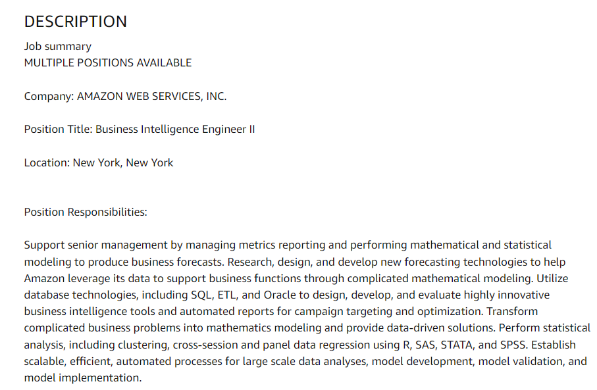The width and height of the screenshot is (597, 390).
Task: Click the DESCRIPTION heading
Action: point(76,22)
